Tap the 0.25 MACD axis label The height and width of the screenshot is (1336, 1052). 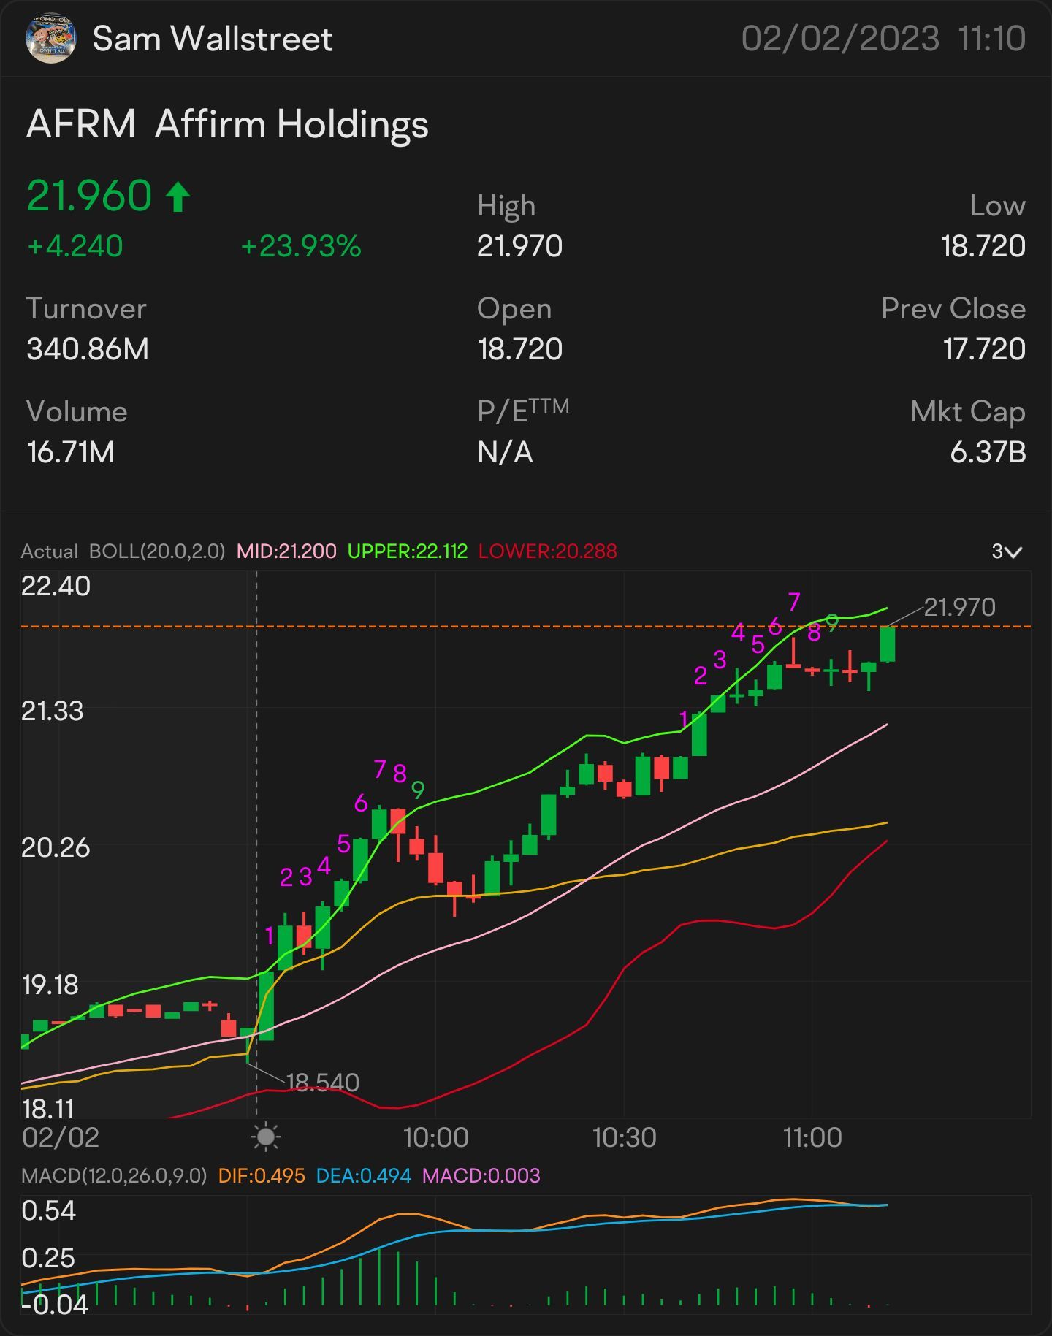click(x=48, y=1259)
